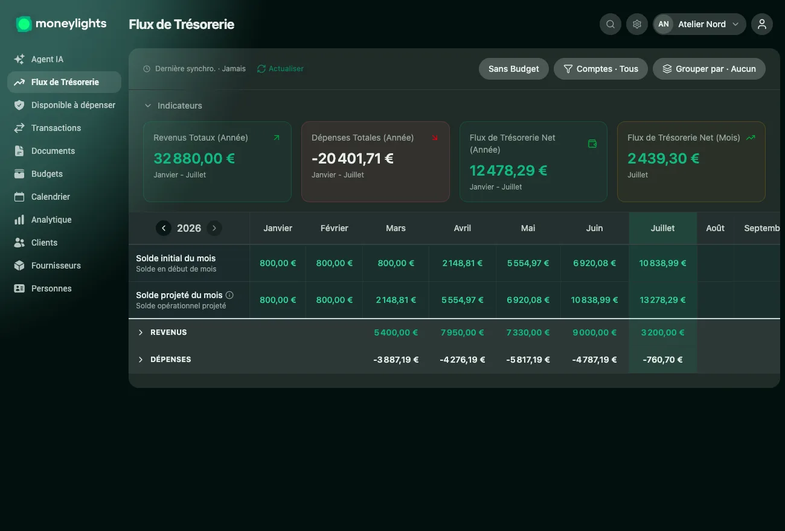The image size is (785, 531).
Task: Open Agent IA in the sidebar
Action: (64, 59)
